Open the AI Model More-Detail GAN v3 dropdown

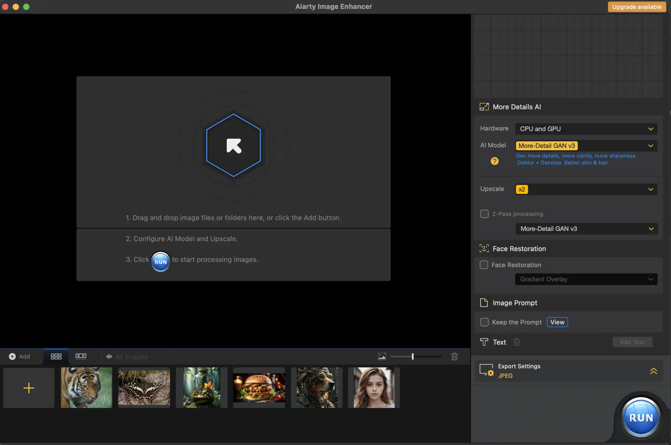(586, 146)
